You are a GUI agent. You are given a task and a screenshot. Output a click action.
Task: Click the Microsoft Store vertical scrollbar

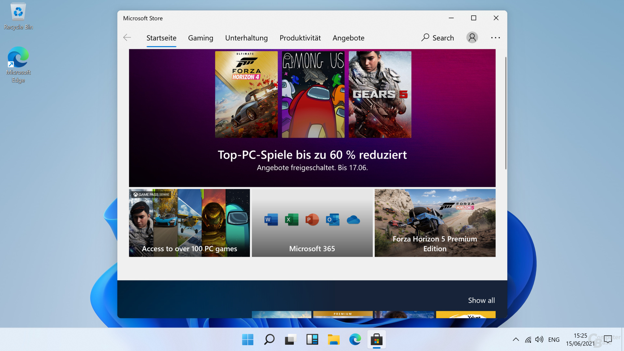point(506,113)
